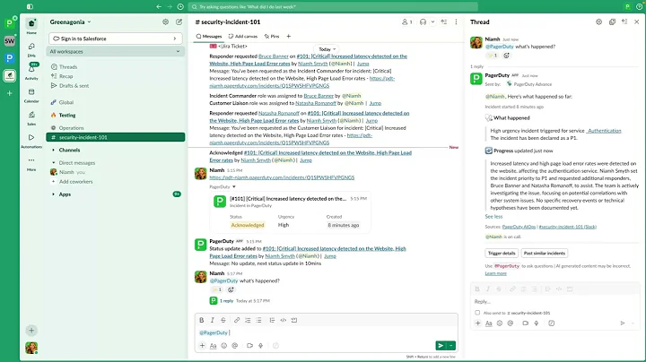Open the Activity notifications icon
646x362 pixels.
click(x=31, y=71)
